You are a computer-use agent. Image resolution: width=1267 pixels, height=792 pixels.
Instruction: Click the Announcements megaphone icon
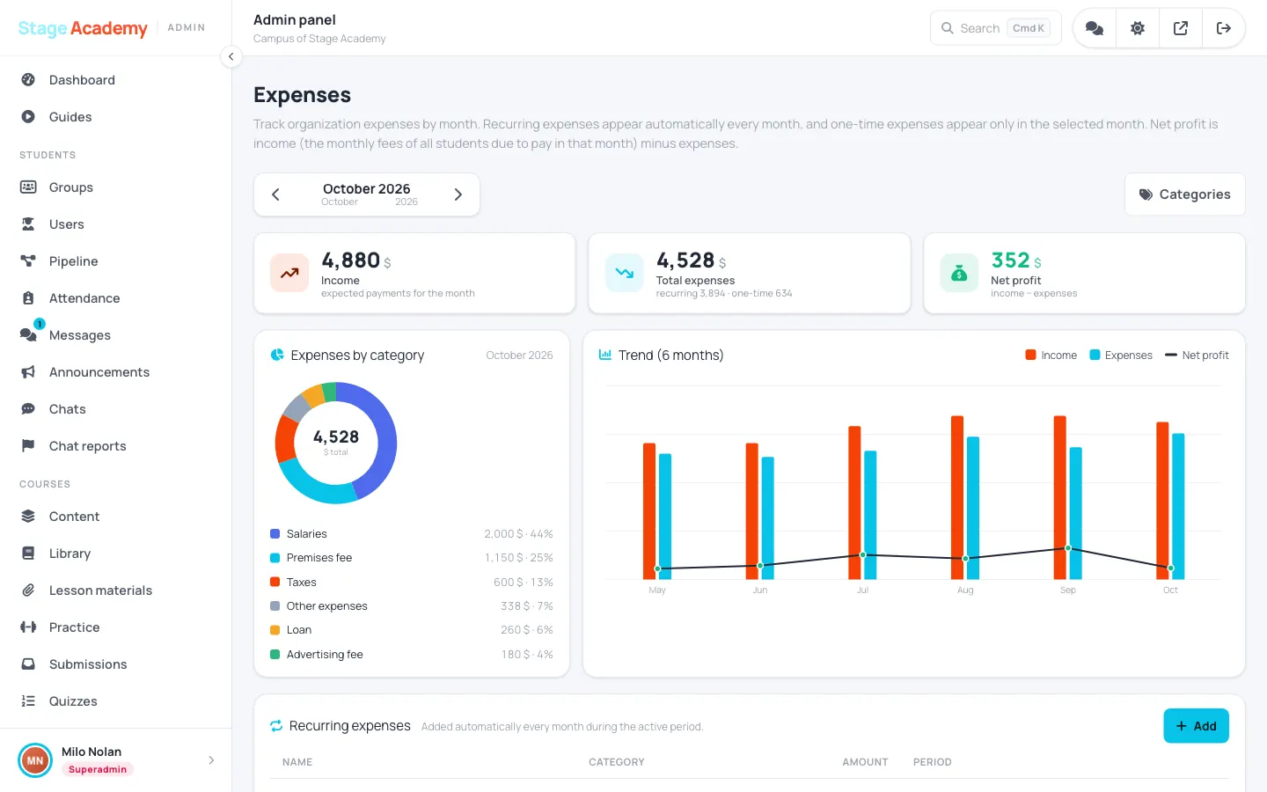28,372
